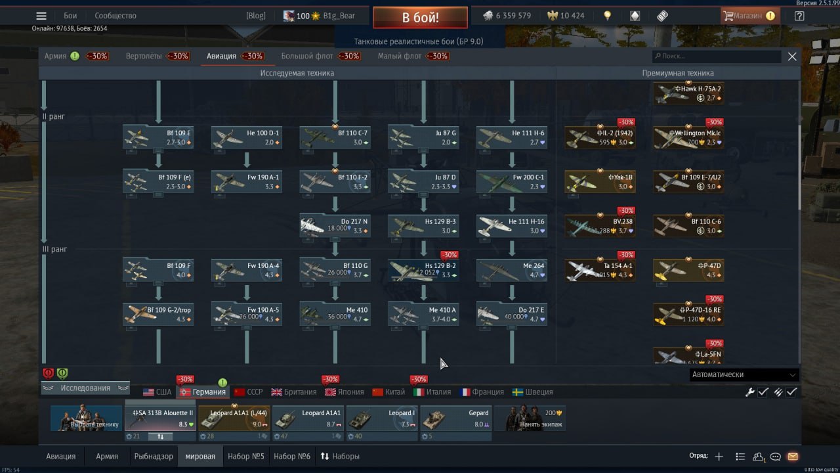Click the diamond warbond icon in top bar
Viewport: 840px width, 473px height.
(x=635, y=16)
